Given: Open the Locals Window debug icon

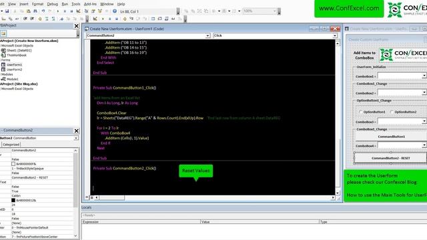Looking at the screenshot, I should click(x=153, y=19).
